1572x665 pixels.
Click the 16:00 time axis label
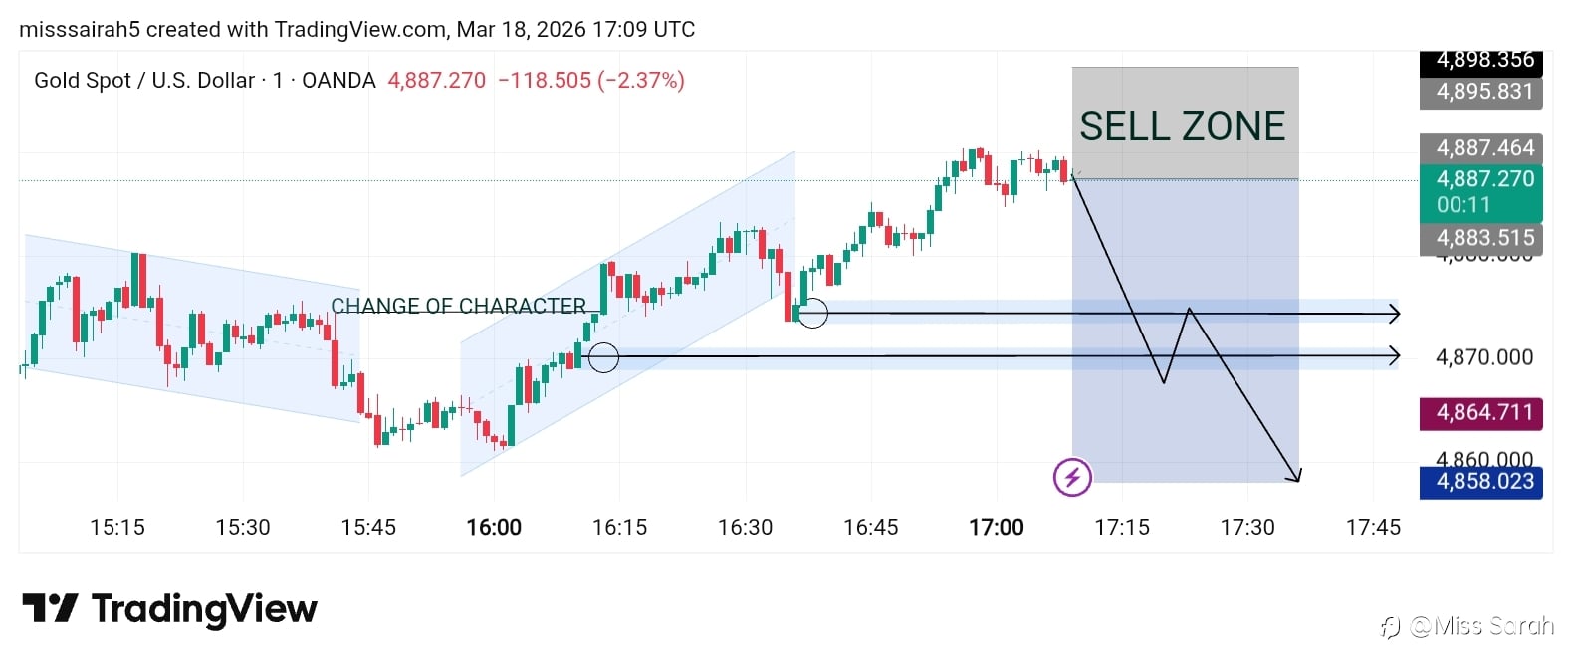[x=494, y=527]
